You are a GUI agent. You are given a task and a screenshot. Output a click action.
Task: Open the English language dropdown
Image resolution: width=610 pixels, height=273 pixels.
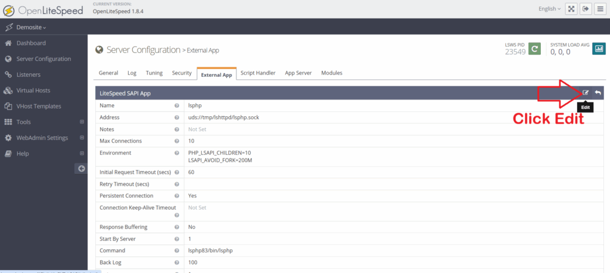(549, 9)
